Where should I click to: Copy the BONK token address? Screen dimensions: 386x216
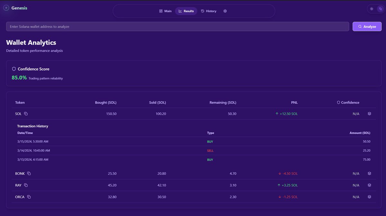29,174
